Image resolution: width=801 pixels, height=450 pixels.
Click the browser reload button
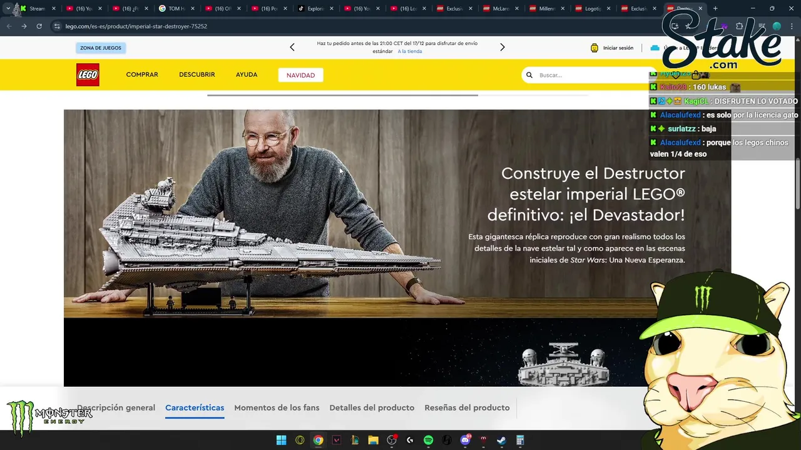[39, 26]
